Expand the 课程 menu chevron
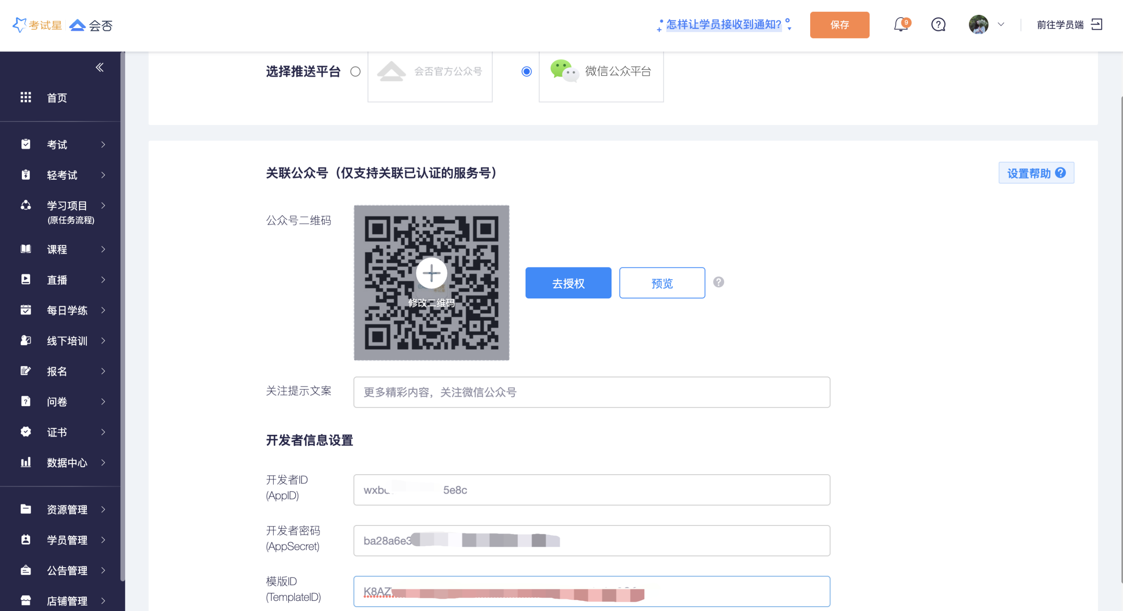Image resolution: width=1123 pixels, height=611 pixels. click(103, 249)
